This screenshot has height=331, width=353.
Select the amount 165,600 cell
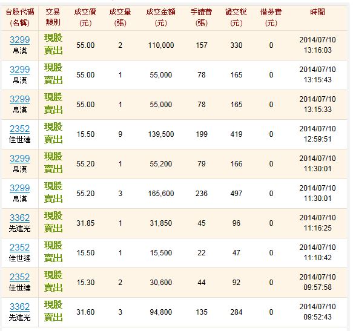click(161, 194)
